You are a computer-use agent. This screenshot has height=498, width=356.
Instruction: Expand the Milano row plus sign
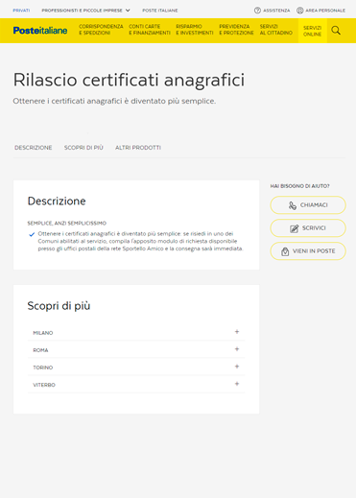pos(237,332)
